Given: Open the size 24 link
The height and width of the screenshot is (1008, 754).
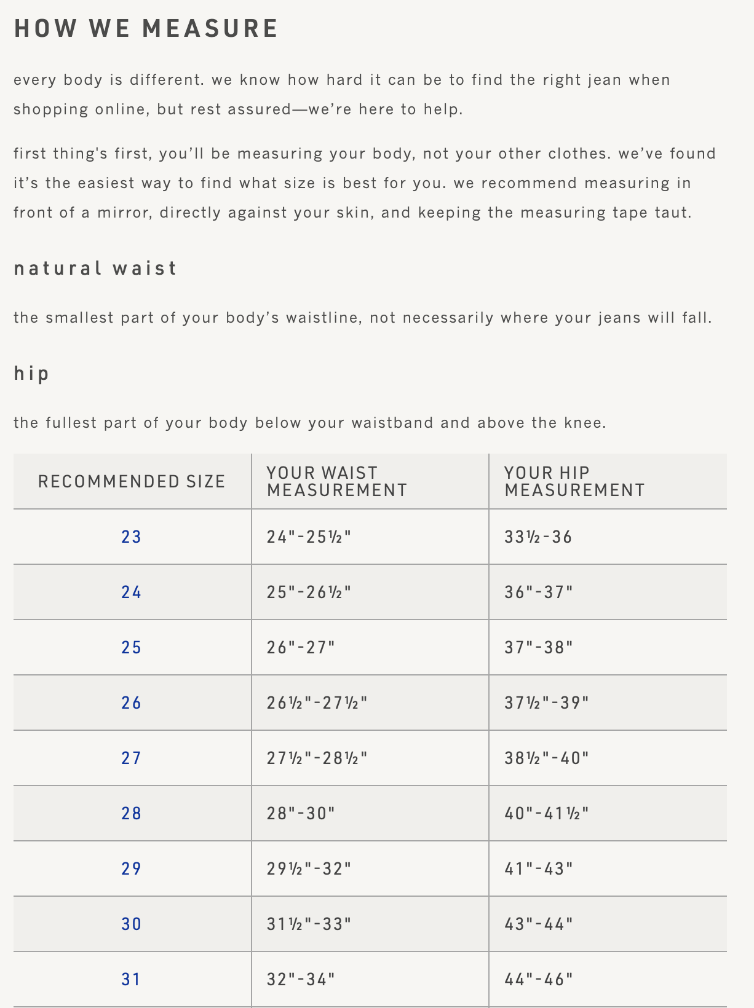Looking at the screenshot, I should tap(132, 593).
